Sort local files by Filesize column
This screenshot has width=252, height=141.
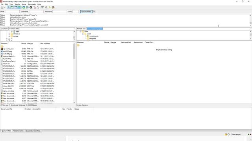click(x=23, y=43)
